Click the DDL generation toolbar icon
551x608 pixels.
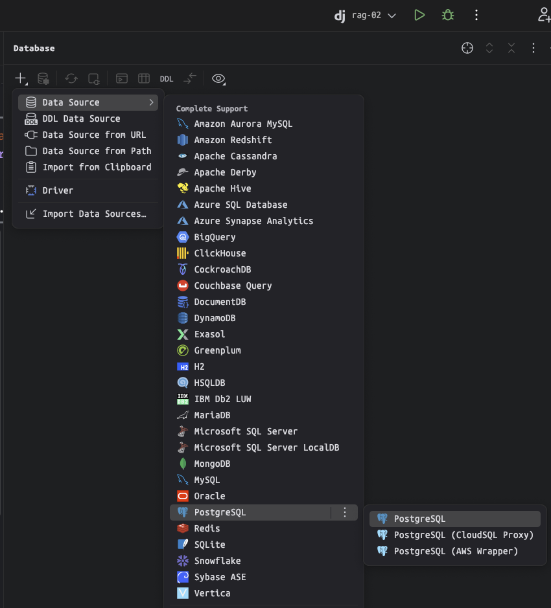(x=166, y=78)
